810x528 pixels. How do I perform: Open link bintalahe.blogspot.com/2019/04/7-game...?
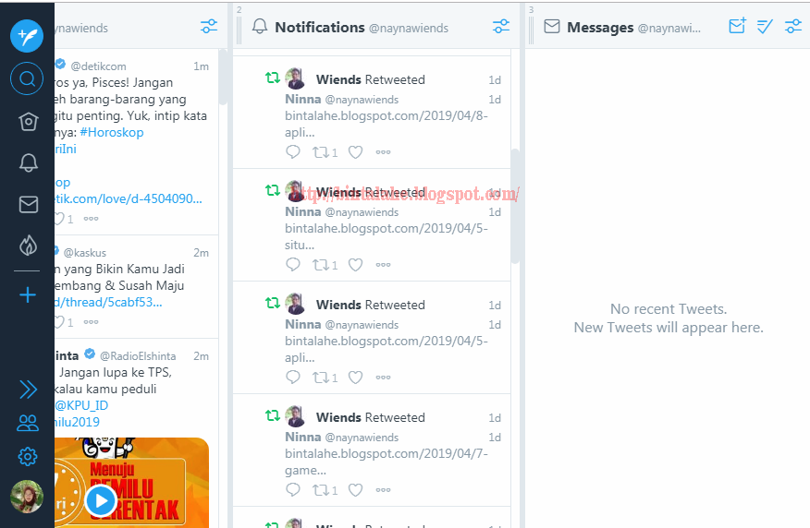click(x=387, y=462)
